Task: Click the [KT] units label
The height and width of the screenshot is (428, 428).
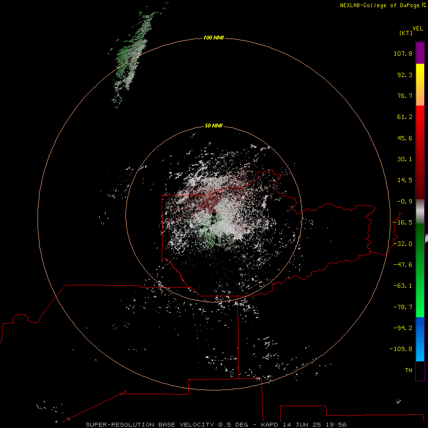Action: click(406, 33)
